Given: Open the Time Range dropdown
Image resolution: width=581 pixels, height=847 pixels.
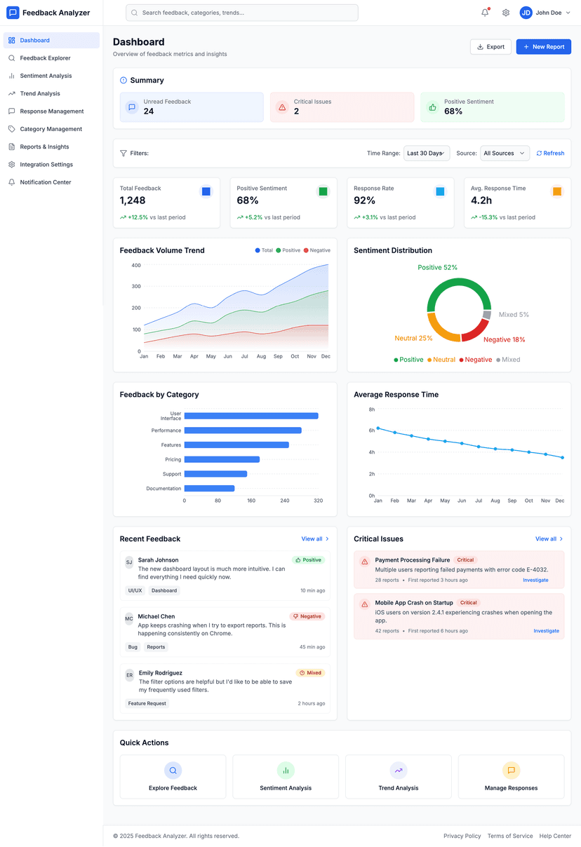Looking at the screenshot, I should (x=426, y=153).
